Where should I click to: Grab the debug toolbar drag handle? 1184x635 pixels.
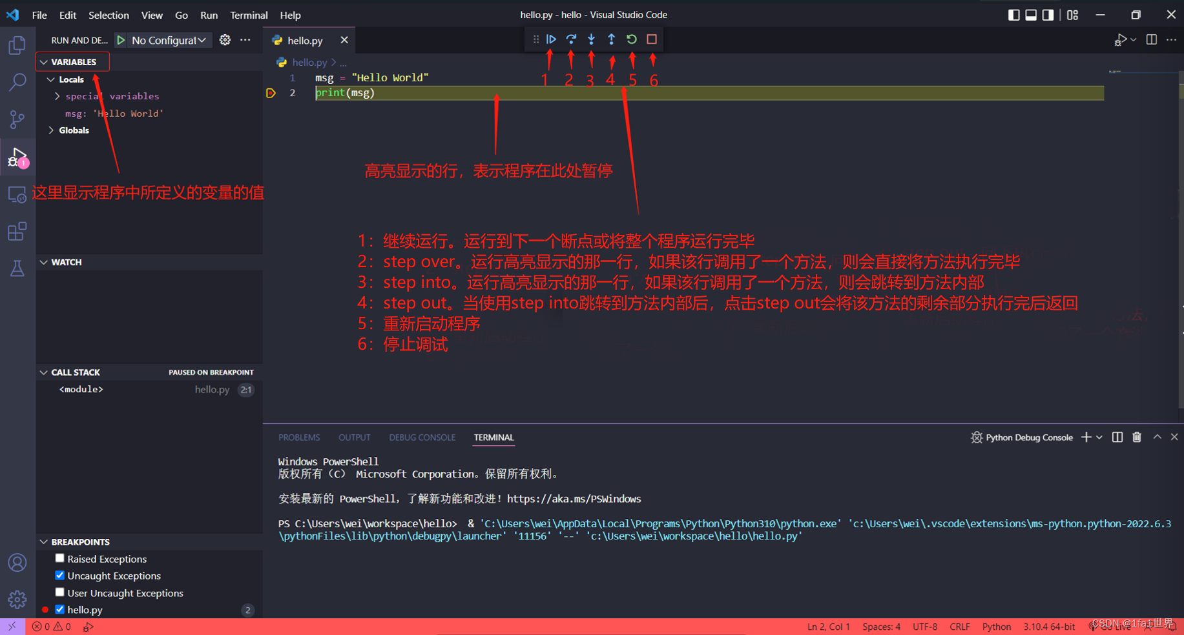tap(535, 39)
